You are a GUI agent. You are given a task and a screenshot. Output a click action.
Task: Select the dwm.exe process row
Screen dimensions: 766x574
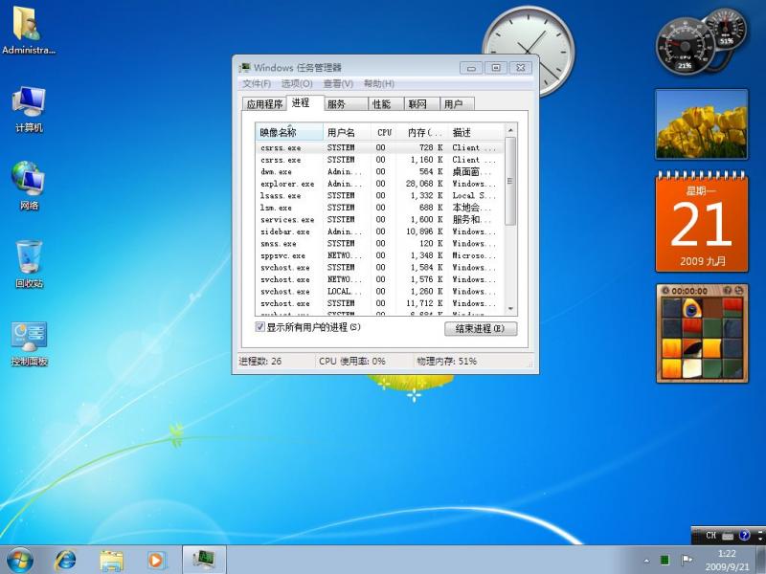379,172
